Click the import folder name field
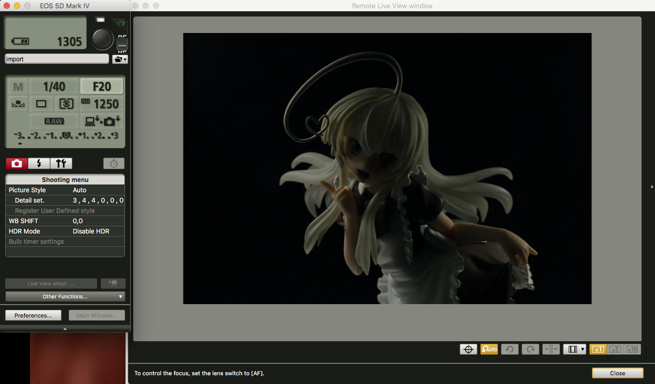The width and height of the screenshot is (655, 384). [x=57, y=59]
